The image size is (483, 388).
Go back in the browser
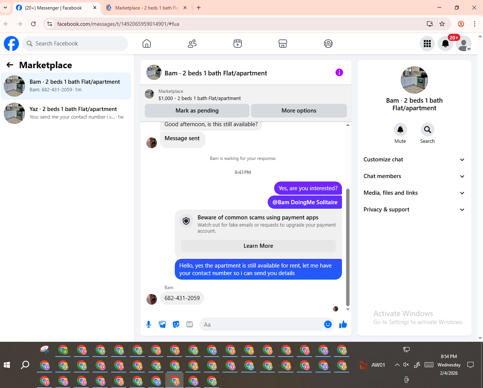click(6, 24)
